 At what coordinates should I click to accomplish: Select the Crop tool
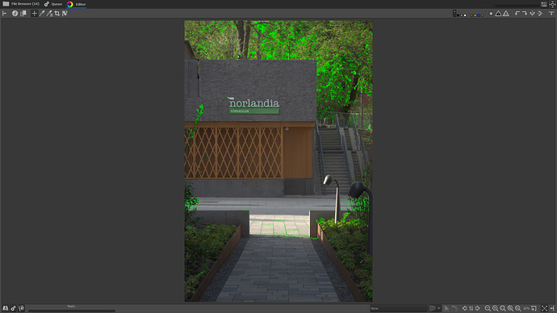57,14
